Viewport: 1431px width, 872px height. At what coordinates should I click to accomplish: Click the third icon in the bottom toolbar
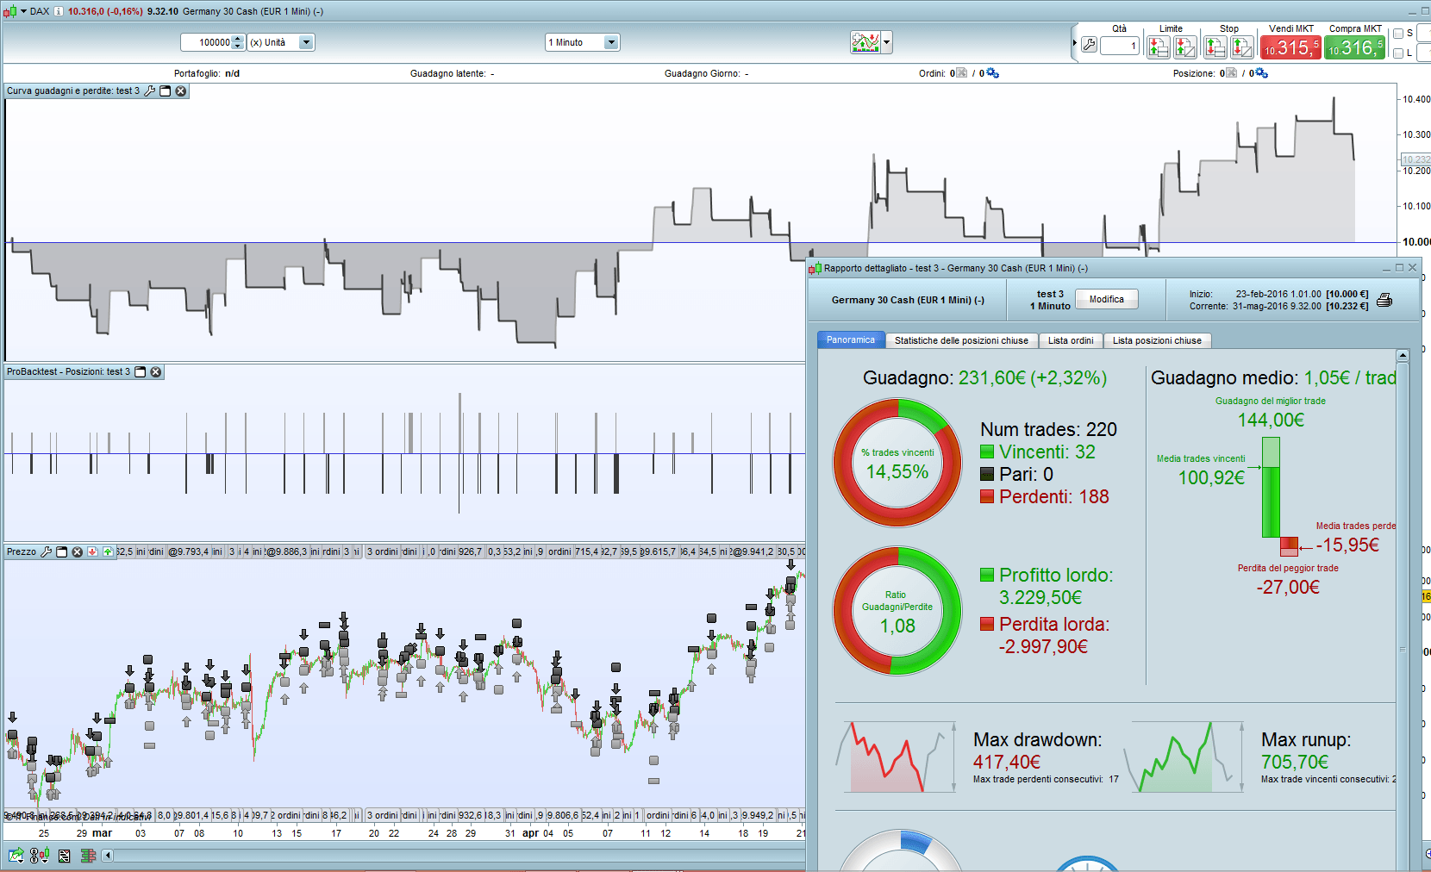click(x=65, y=856)
